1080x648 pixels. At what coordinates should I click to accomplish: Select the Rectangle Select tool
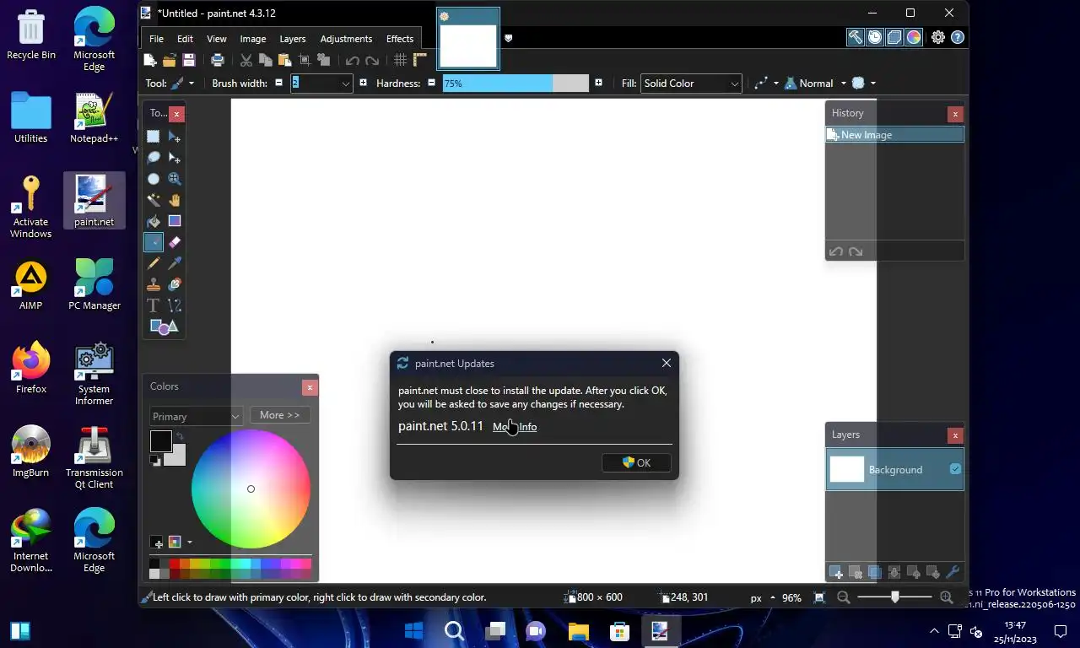[154, 137]
